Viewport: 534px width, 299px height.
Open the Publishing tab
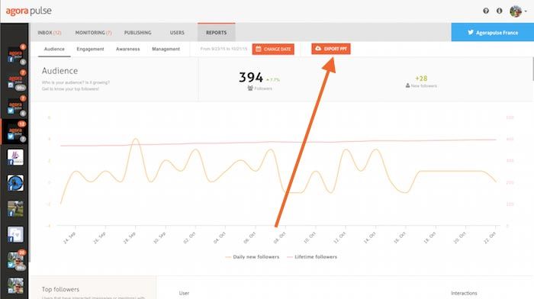point(137,33)
